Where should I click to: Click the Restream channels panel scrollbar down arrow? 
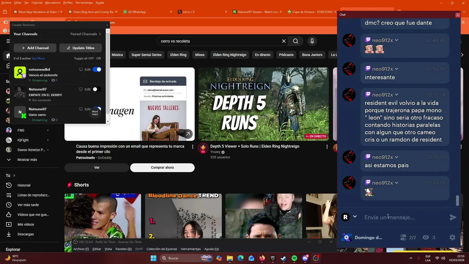108,121
